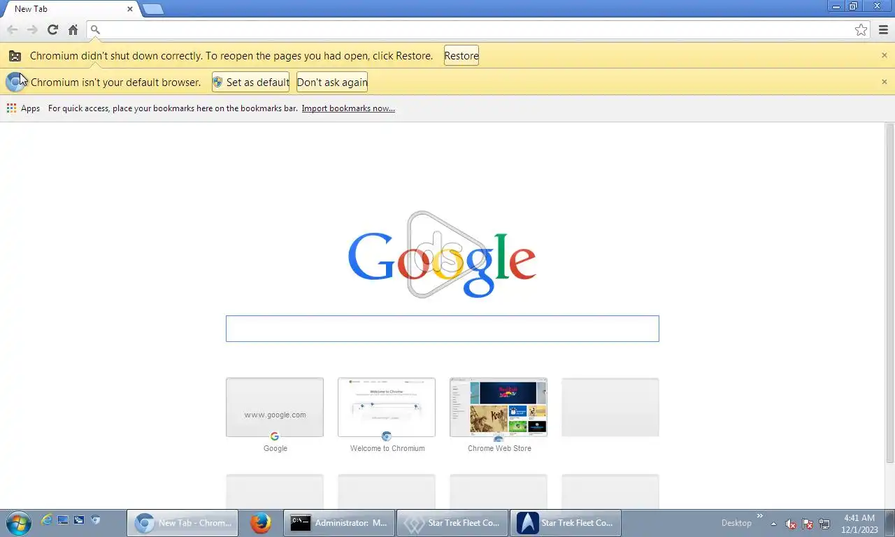Screen dimensions: 895x537
Task: Go forward with the forward arrow
Action: tap(32, 29)
